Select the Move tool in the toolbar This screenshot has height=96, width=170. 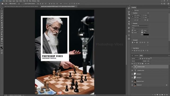[2, 9]
